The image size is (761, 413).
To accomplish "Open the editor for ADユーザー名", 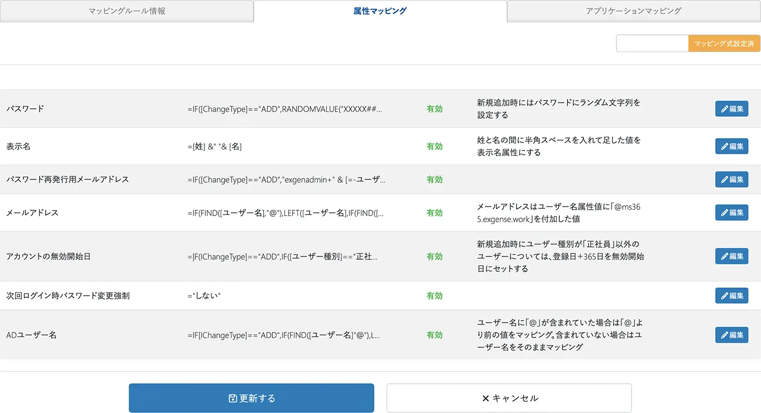I will pos(731,335).
